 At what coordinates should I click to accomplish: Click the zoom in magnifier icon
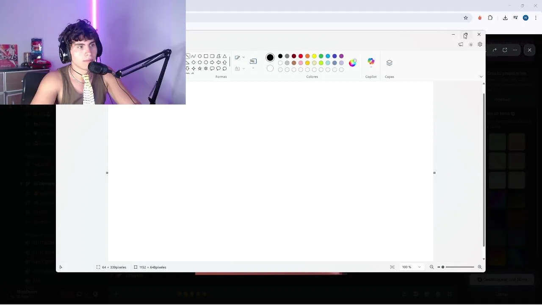tap(480, 267)
